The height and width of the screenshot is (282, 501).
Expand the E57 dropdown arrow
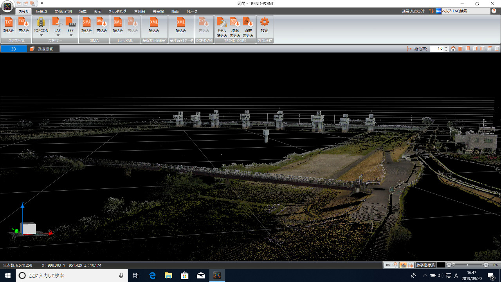71,35
